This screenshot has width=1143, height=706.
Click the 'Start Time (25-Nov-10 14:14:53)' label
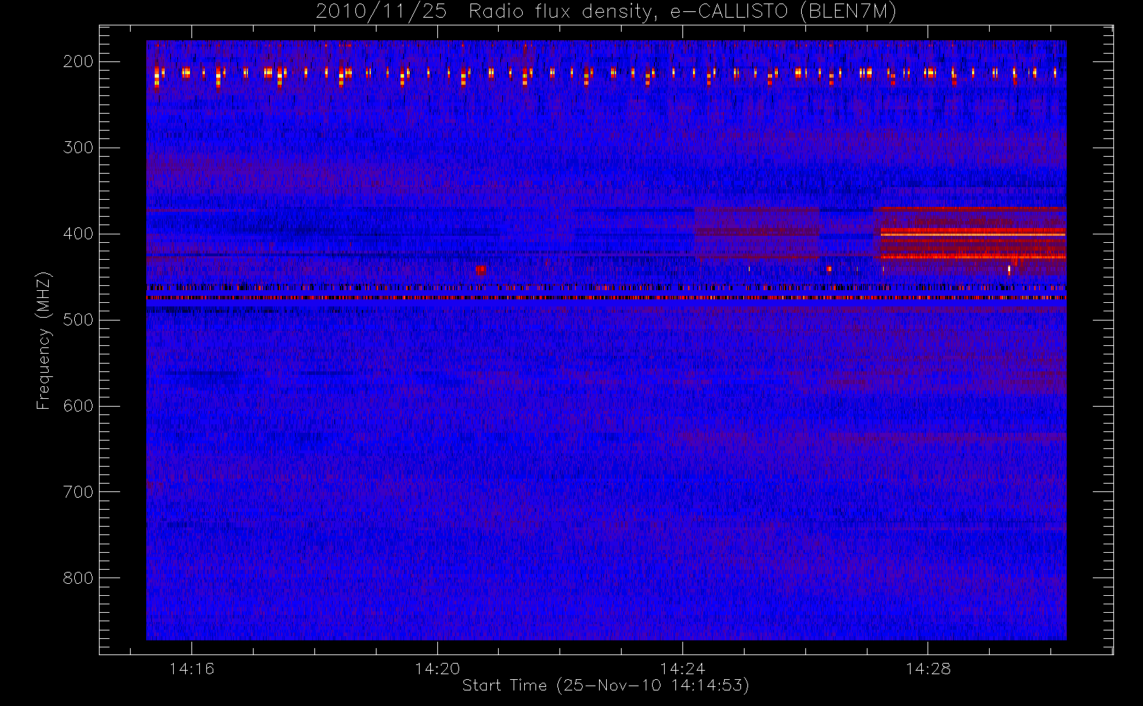coord(605,686)
